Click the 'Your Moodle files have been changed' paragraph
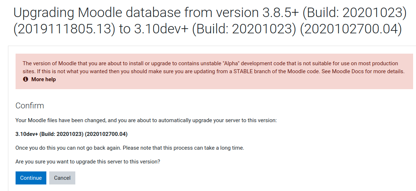Image resolution: width=416 pixels, height=191 pixels. (146, 120)
